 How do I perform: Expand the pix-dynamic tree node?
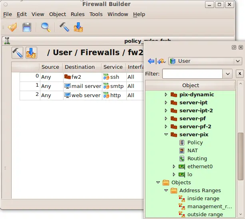click(166, 95)
